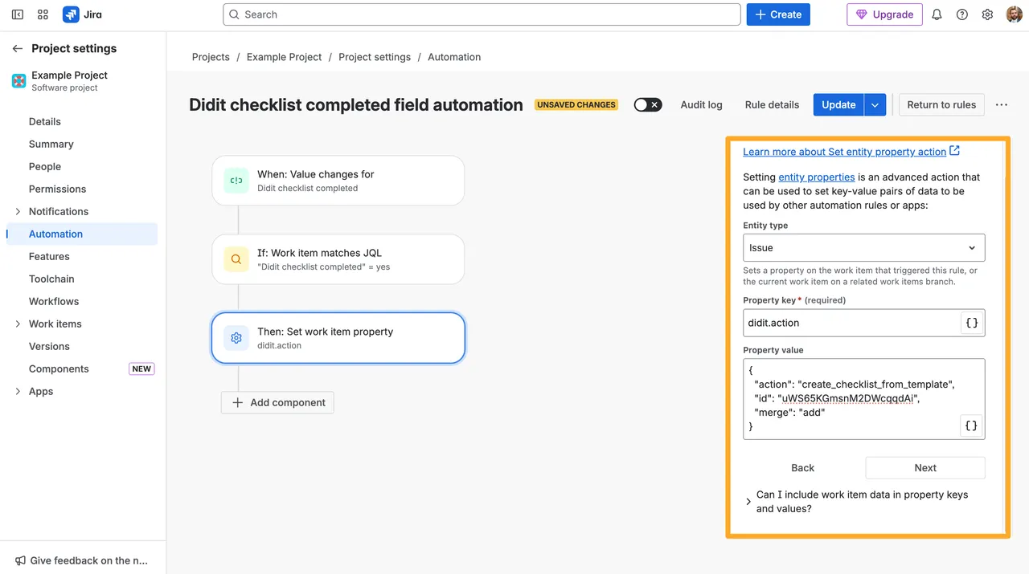Open the Learn more about Set entity property link
1029x574 pixels.
844,152
